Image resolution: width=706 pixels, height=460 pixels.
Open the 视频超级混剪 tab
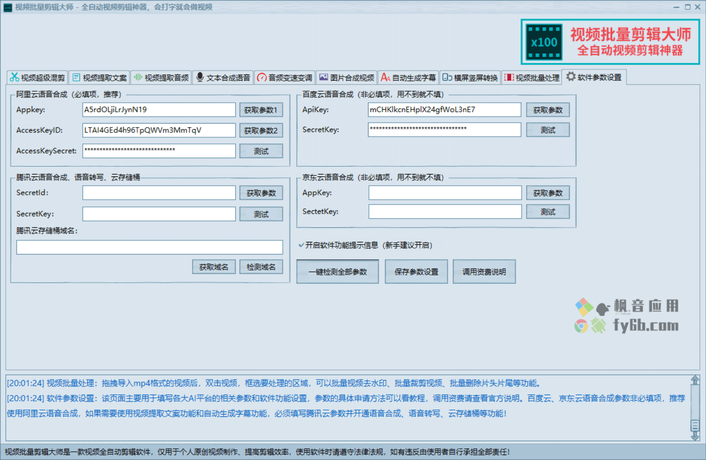pyautogui.click(x=37, y=78)
